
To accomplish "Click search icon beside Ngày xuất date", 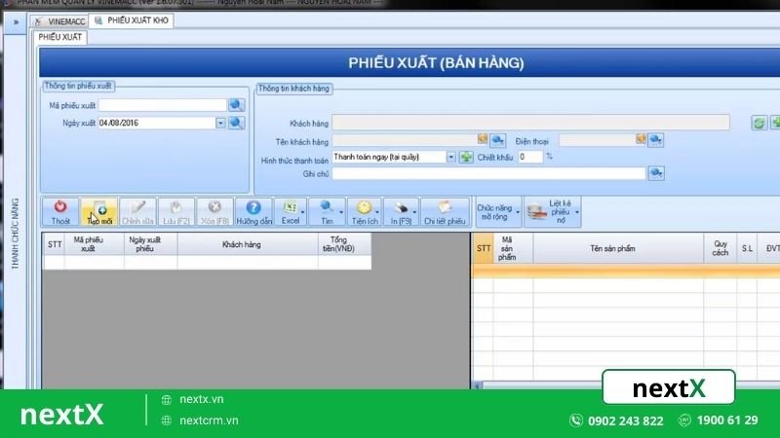I will (236, 123).
